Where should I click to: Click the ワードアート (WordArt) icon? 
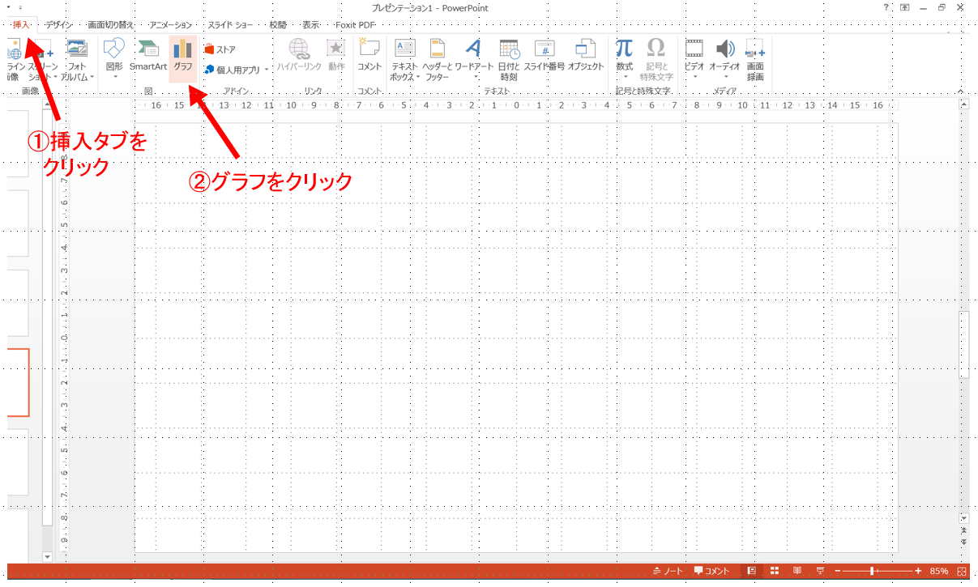[473, 57]
